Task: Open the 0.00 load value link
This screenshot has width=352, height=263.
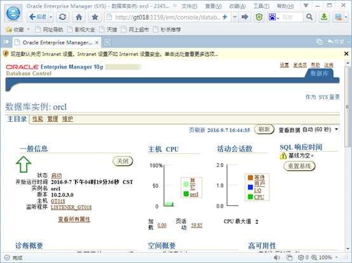Action: [162, 225]
